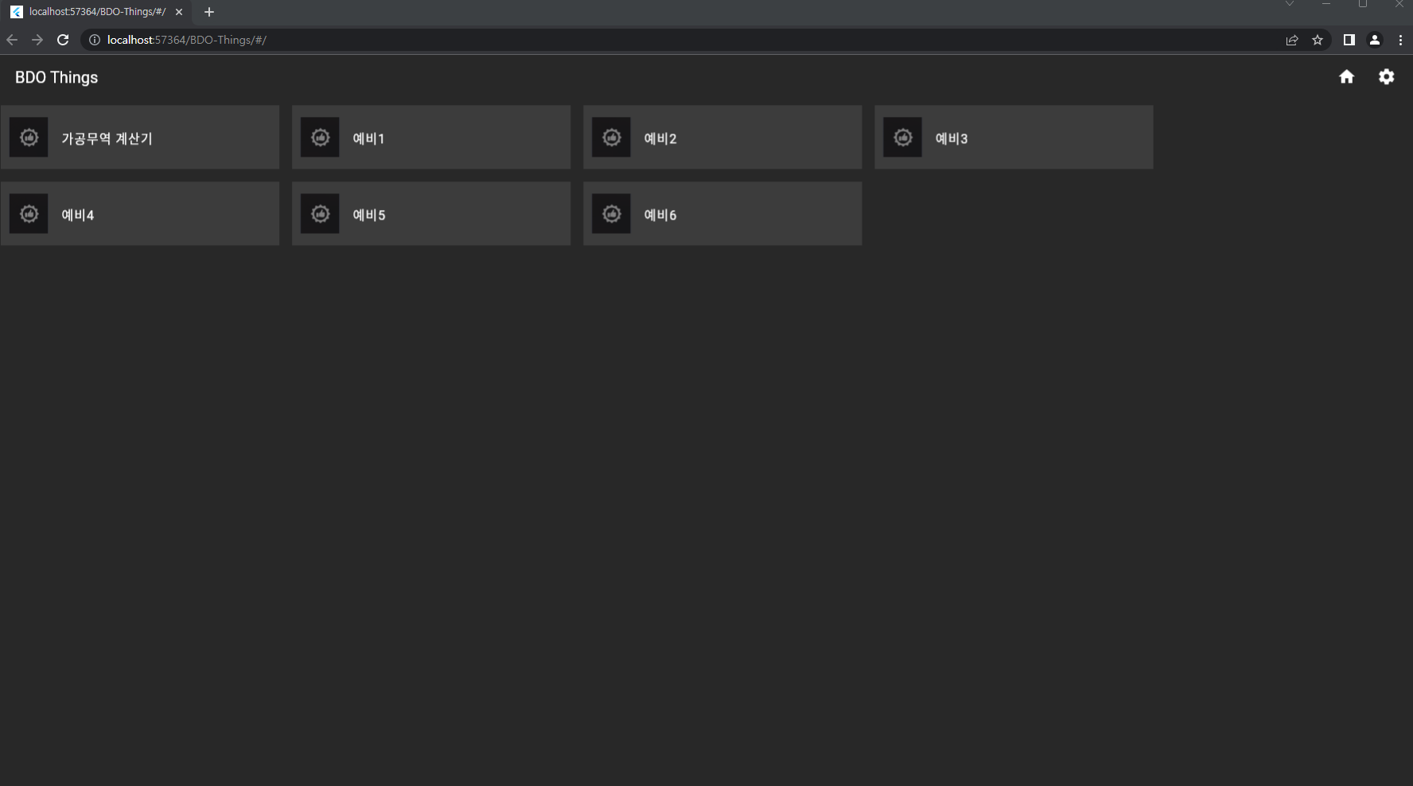Select the 예비5 label

point(369,215)
